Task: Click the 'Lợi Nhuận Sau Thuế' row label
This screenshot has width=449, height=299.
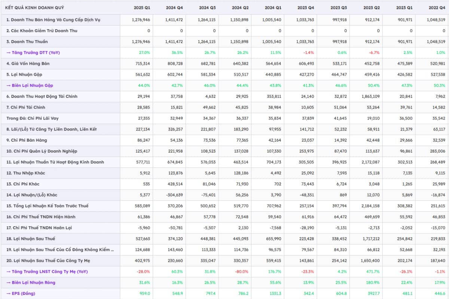Action: [27, 239]
